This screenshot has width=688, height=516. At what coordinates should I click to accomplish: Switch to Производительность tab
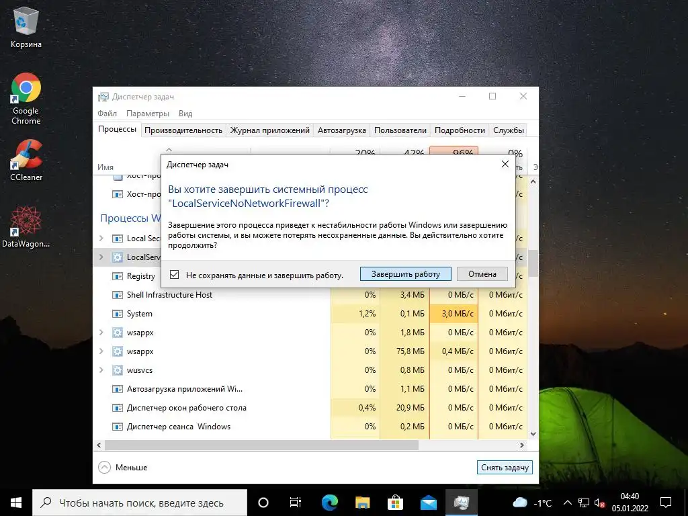(x=183, y=130)
